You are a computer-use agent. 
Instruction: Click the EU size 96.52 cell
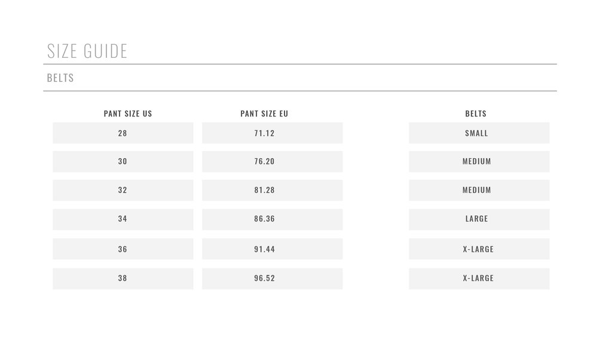click(273, 279)
